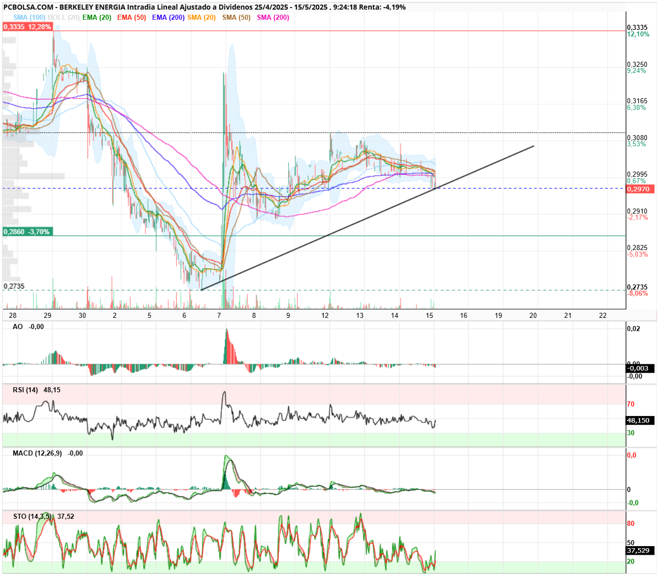
Task: Click the 3,53% axis percentage
Action: point(637,144)
